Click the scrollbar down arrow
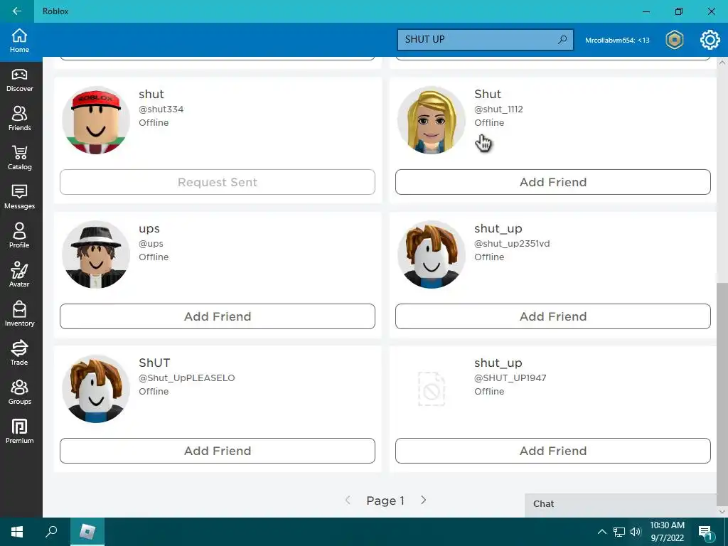The image size is (728, 546). point(722,511)
